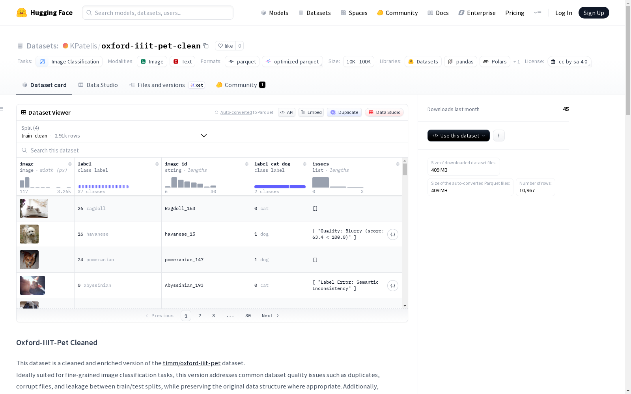Image resolution: width=631 pixels, height=394 pixels.
Task: Focus the main Hugging Face search field
Action: point(158,13)
